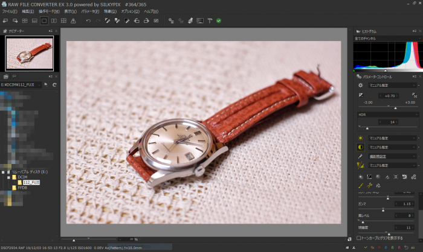Viewport: 423px width, 252px height.
Task: Open the operation mode (M) menu
Action: tap(49, 11)
